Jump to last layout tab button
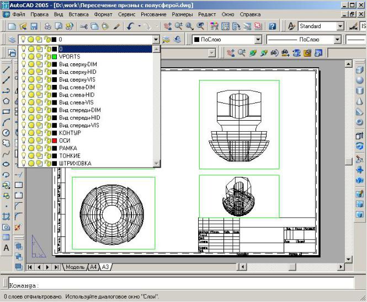Screen dimensions: 367x302 (x=57, y=267)
